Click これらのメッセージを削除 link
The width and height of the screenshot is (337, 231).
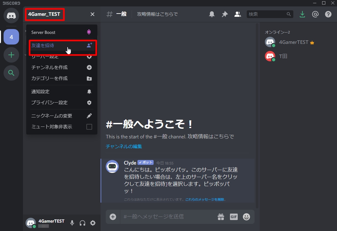coord(204,199)
